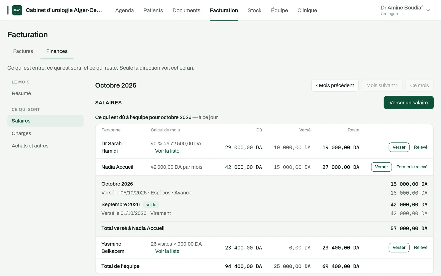Collapse Nadia Accueil's relevé
The width and height of the screenshot is (441, 276).
point(412,167)
